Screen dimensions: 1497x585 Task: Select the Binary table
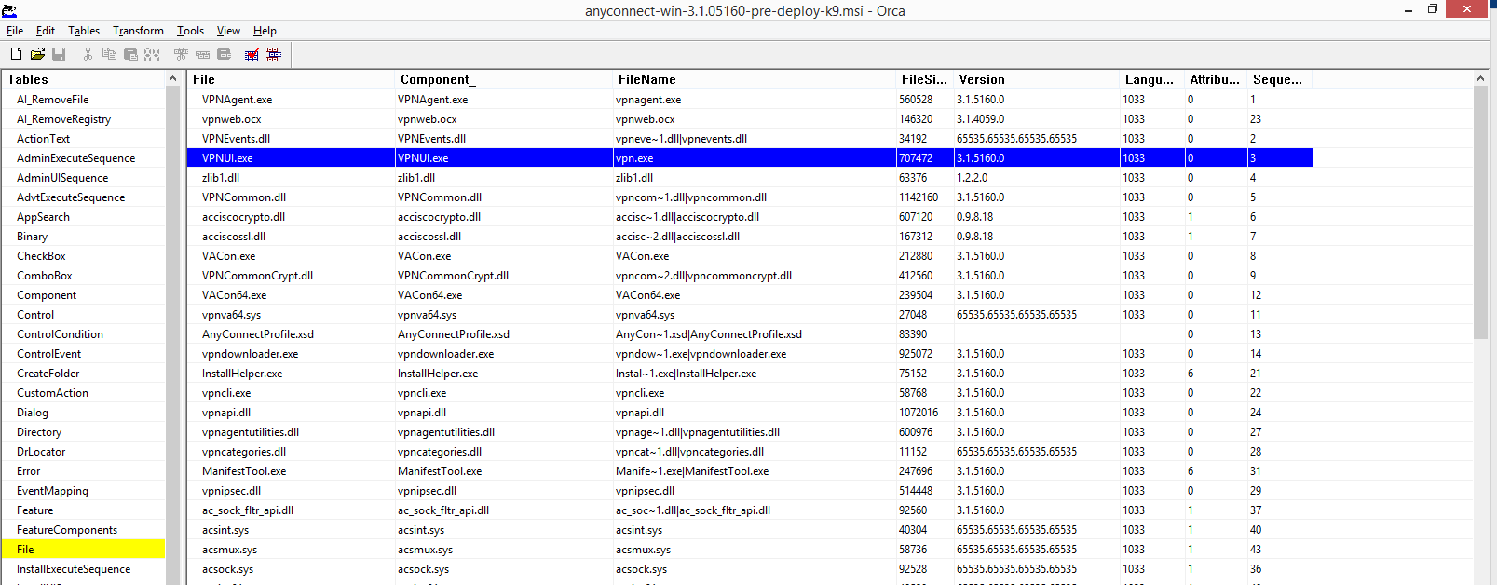tap(32, 237)
